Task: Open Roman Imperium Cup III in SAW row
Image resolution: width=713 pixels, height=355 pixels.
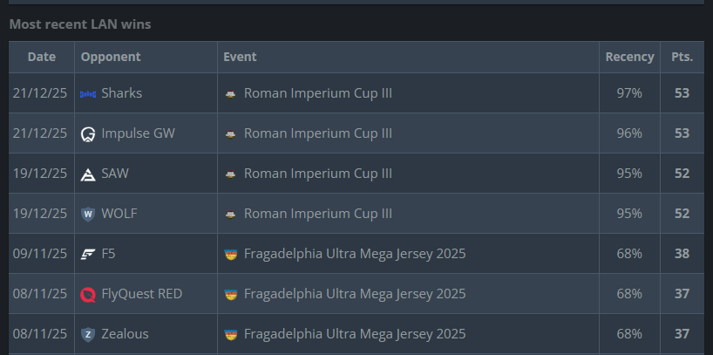Action: click(317, 174)
